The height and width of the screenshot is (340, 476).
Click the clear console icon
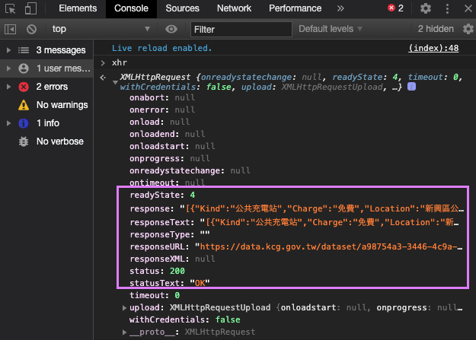point(31,29)
